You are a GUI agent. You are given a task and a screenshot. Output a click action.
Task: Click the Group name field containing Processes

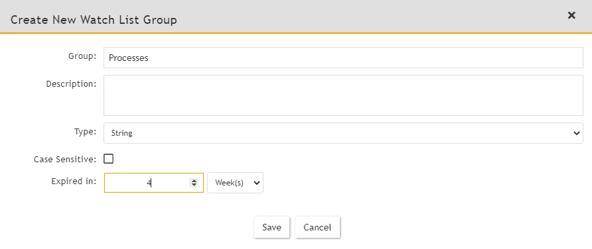pyautogui.click(x=343, y=58)
